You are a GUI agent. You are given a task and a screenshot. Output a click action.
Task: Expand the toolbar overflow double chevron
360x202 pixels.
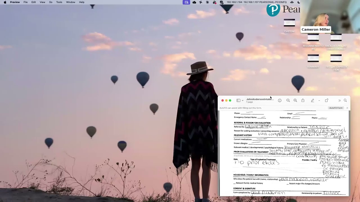[339, 100]
